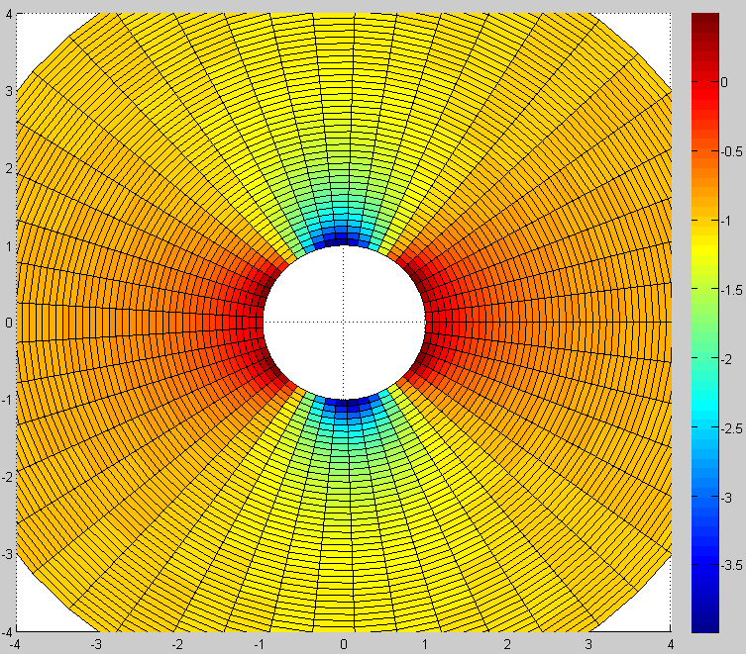
Task: Select the colorbar tick label "-2.5"
Action: pos(732,427)
